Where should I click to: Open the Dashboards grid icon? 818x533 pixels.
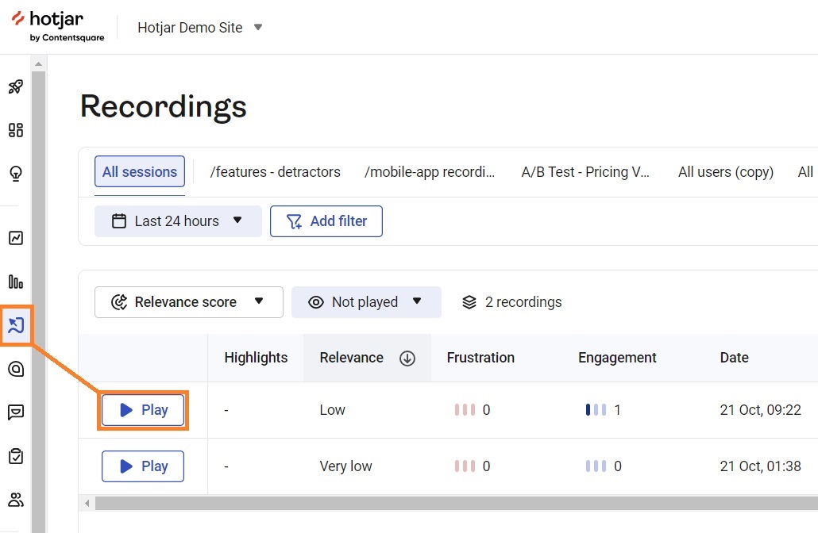tap(16, 130)
